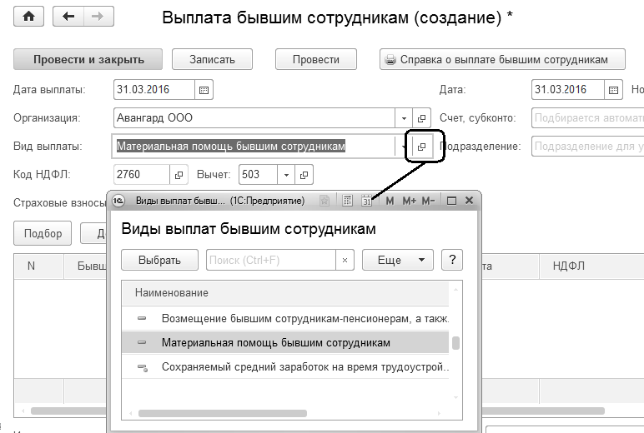Open the Вычет 503 record icon
Viewport: 644px width, 433px height.
pos(304,175)
